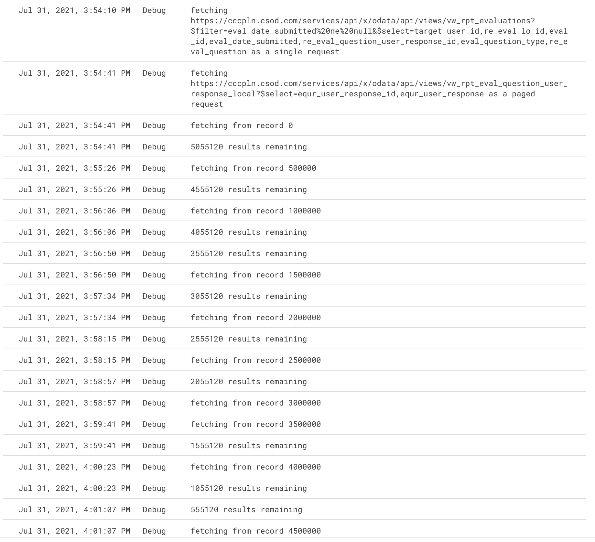Click the vw_rpt_eval_question_user_response_local paged request message
The height and width of the screenshot is (542, 595).
pyautogui.click(x=379, y=89)
